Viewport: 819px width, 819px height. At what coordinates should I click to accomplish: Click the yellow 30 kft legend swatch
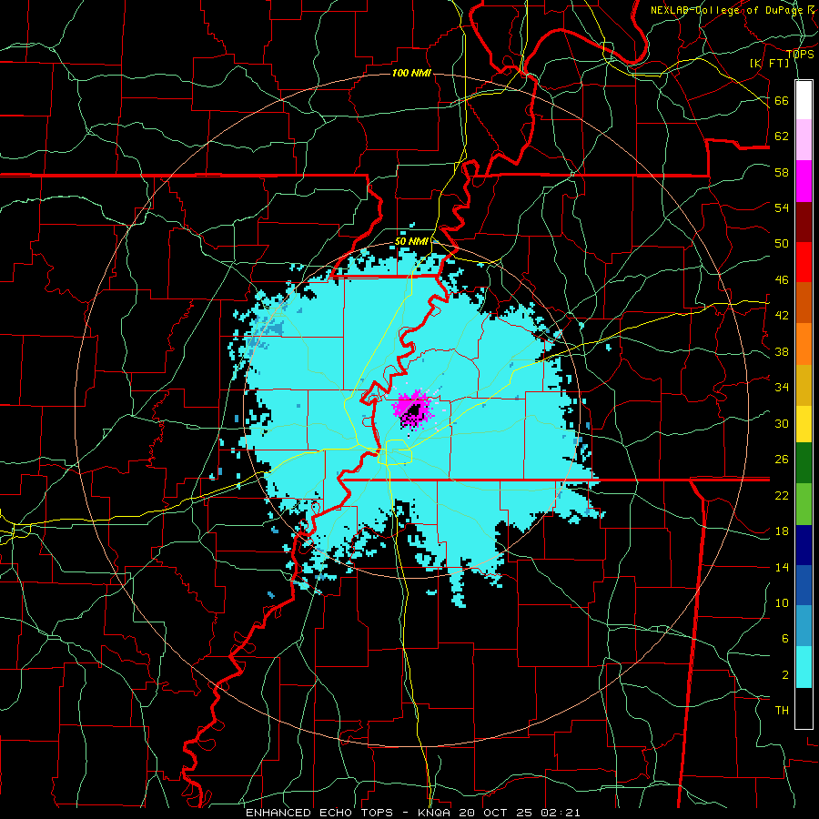804,423
